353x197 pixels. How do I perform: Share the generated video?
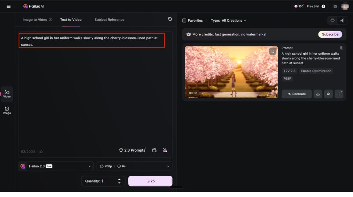[328, 94]
